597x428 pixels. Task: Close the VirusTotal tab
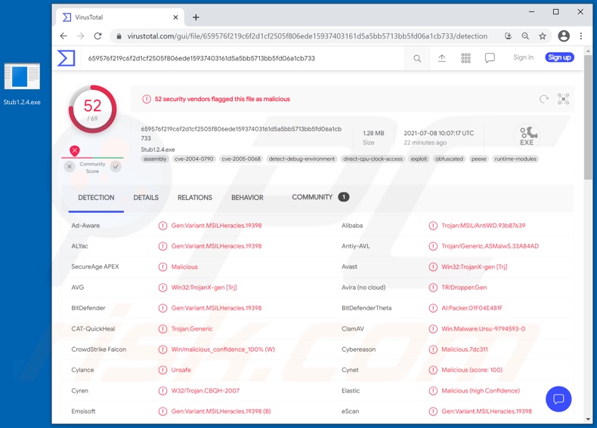pyautogui.click(x=175, y=17)
